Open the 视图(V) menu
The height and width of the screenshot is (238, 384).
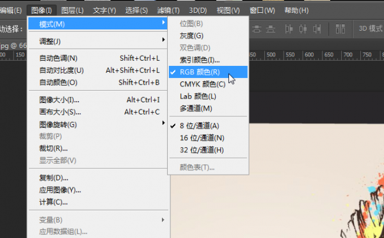tap(228, 10)
